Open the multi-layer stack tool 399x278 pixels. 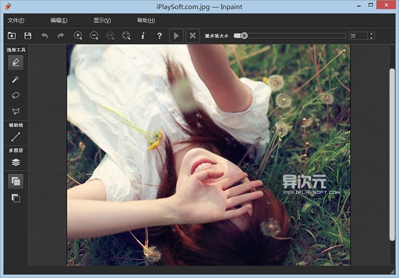(x=16, y=162)
